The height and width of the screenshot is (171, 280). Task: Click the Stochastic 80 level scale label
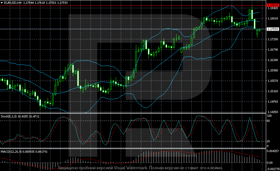coord(269,120)
